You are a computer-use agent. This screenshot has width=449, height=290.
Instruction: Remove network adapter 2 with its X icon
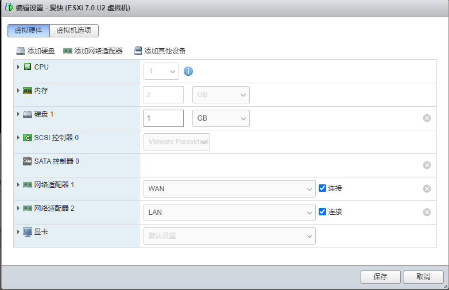pyautogui.click(x=427, y=212)
